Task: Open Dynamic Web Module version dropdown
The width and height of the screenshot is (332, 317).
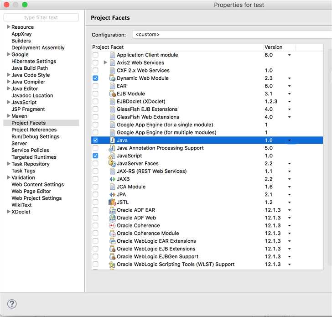Action: click(290, 78)
